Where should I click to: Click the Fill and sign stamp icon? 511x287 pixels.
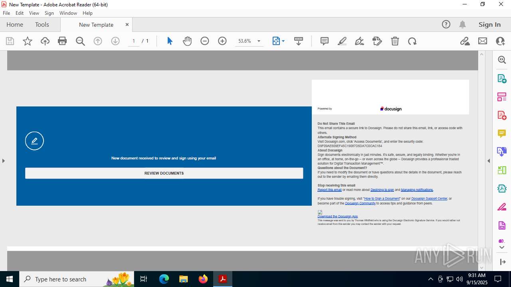377,41
